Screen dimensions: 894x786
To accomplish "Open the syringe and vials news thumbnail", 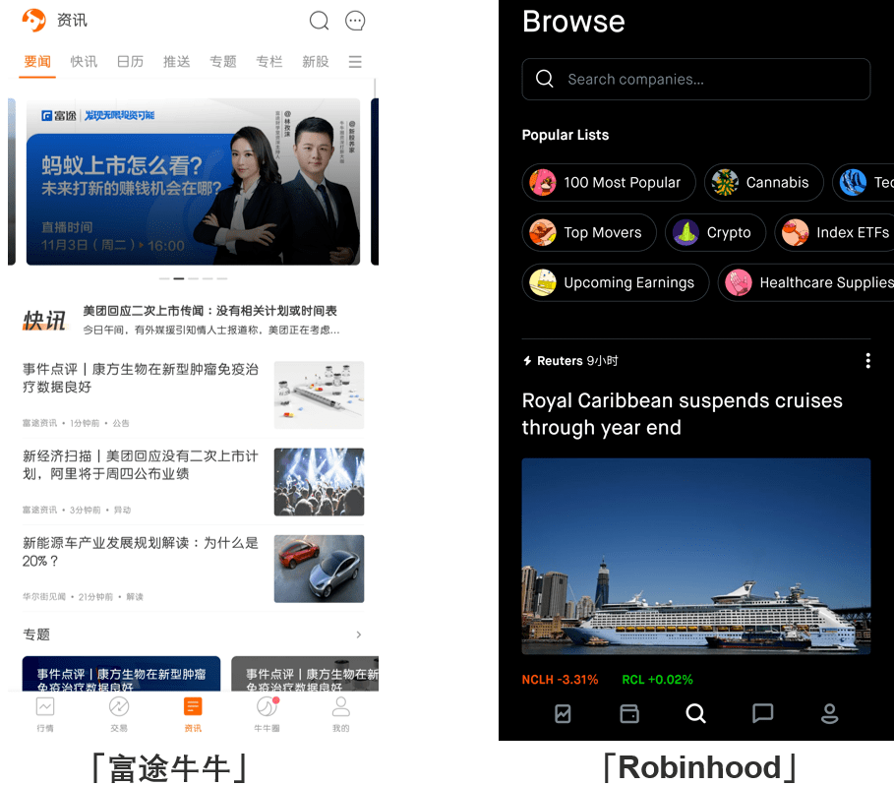I will [319, 394].
